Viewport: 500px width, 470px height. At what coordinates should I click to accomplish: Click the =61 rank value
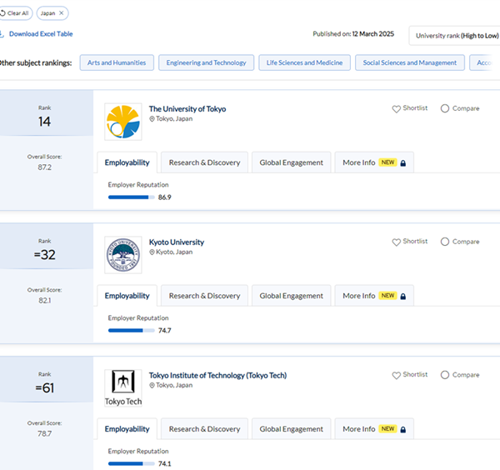(45, 388)
